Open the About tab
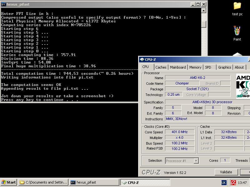Image resolution: width=250 pixels, height=187 pixels. tap(239, 67)
